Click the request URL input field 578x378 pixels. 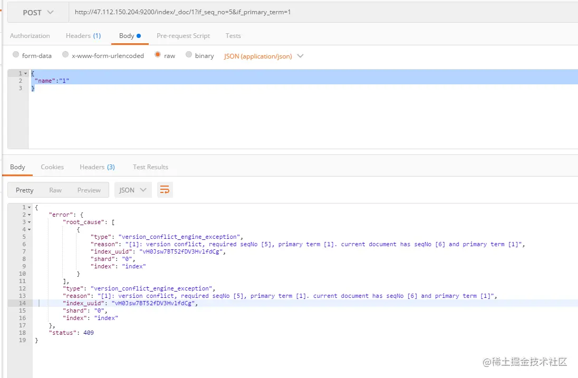click(x=323, y=12)
